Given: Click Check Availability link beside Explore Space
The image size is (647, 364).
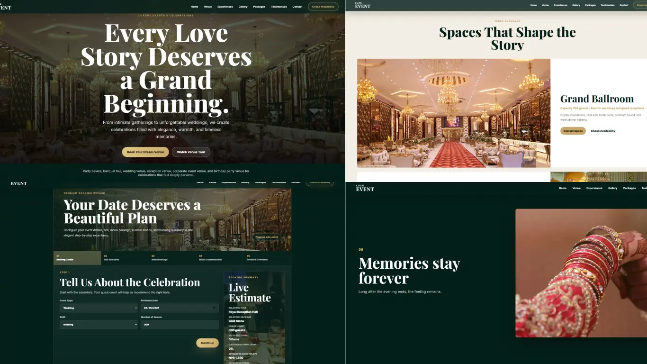Looking at the screenshot, I should [603, 131].
